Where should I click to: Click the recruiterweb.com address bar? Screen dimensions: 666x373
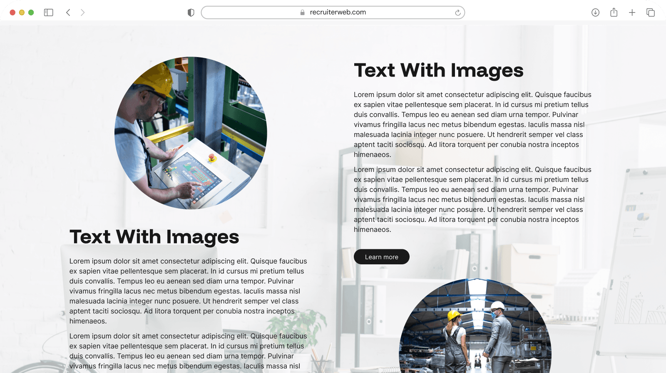click(333, 12)
